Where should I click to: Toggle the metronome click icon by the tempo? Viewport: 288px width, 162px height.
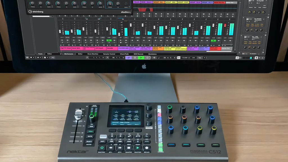(179, 58)
